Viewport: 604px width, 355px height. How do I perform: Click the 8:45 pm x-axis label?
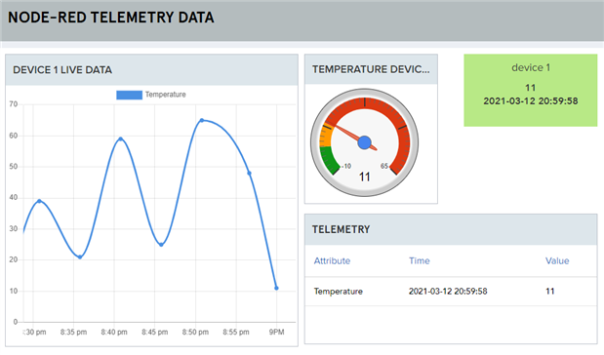click(155, 333)
